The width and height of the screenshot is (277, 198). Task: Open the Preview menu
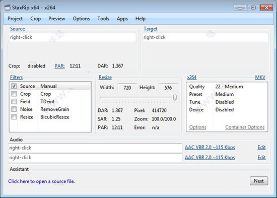[57, 19]
